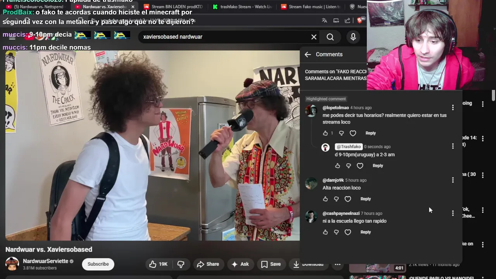Image resolution: width=496 pixels, height=279 pixels.
Task: Open options for sidebar video 'ke on'
Action: [482, 245]
